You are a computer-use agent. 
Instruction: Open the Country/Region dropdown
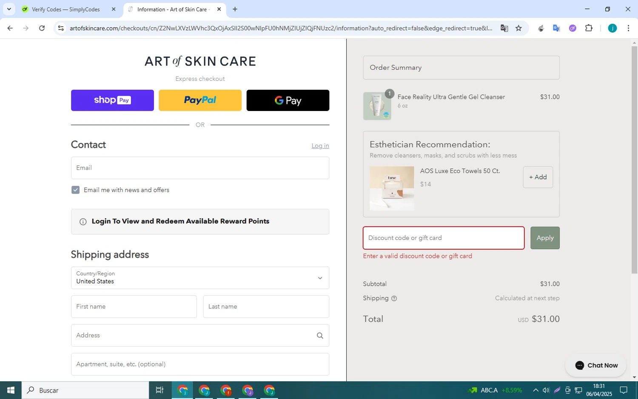point(200,278)
